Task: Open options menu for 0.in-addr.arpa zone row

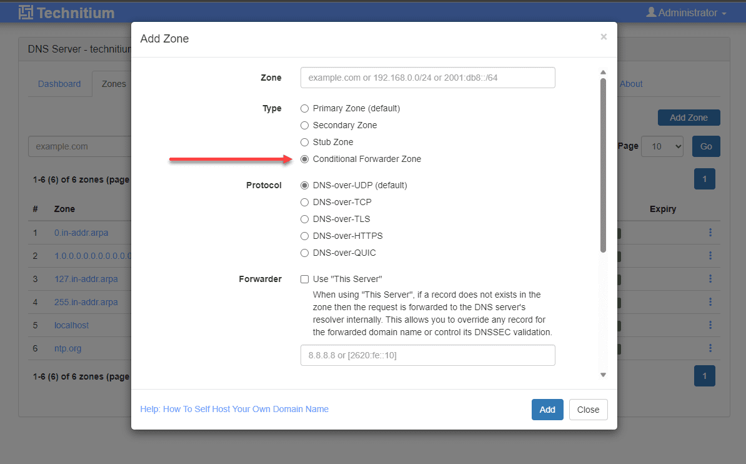Action: click(x=710, y=233)
